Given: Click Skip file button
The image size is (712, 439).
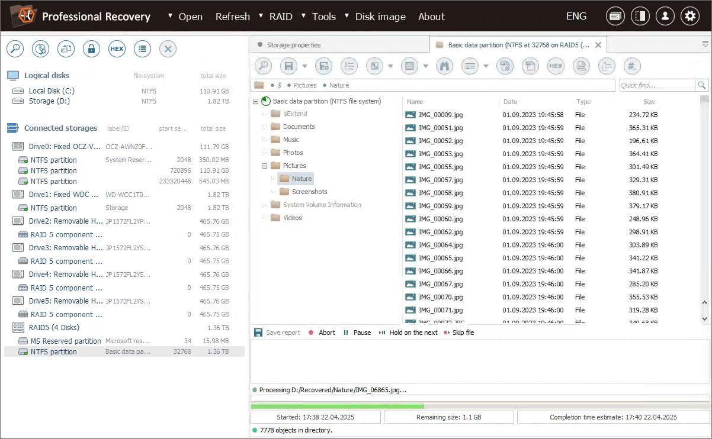Looking at the screenshot, I should pyautogui.click(x=459, y=333).
